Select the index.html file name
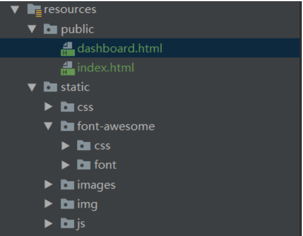This screenshot has width=303, height=236. (106, 68)
